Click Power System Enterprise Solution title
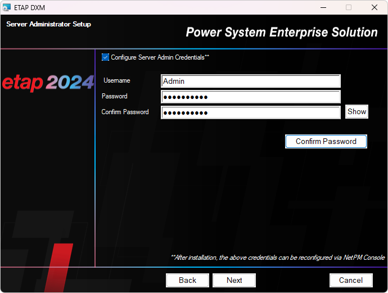Image resolution: width=388 pixels, height=293 pixels. 282,32
